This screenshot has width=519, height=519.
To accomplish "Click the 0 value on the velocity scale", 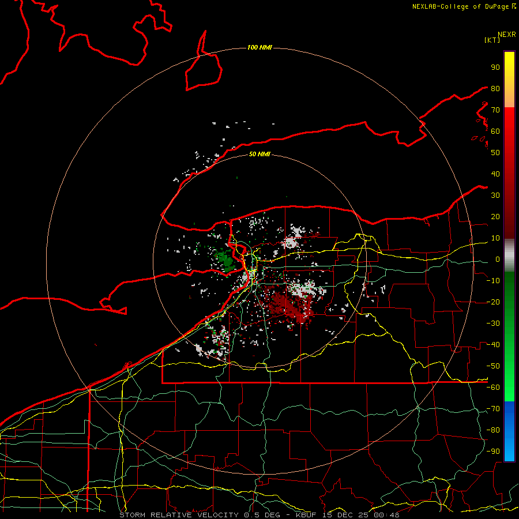I will tap(498, 259).
